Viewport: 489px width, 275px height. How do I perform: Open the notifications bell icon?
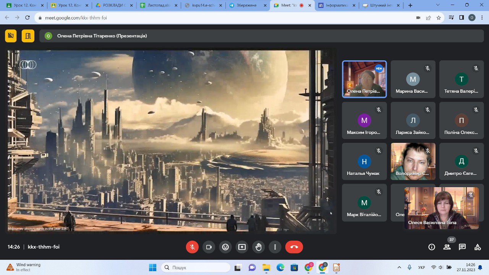480,267
